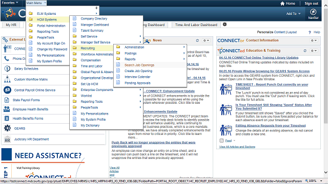Open the NavBar compass icon
Image resolution: width=328 pixels, height=184 pixels.
313,12
